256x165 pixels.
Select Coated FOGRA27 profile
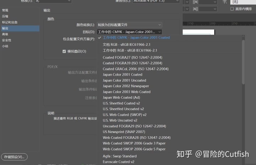[x=132, y=57]
